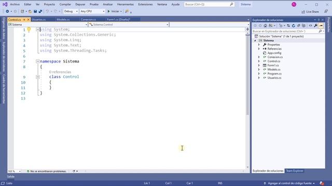The height and width of the screenshot is (186, 332).
Task: Click the view code icon in Solution Explorer
Action: (x=311, y=26)
